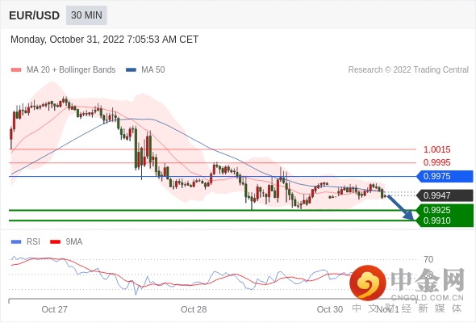Click the RSI legend label
Image resolution: width=476 pixels, height=323 pixels.
click(33, 242)
